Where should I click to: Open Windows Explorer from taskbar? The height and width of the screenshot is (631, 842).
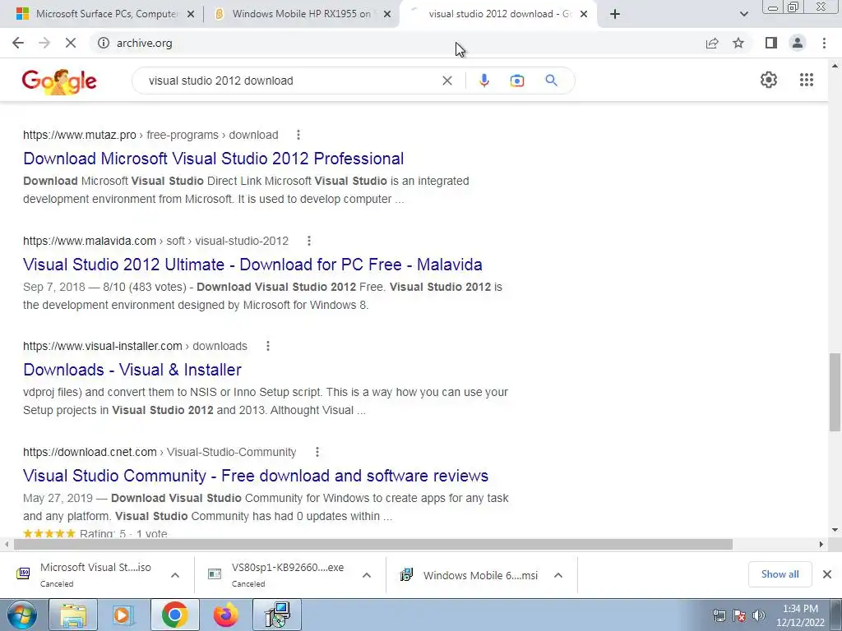[73, 615]
